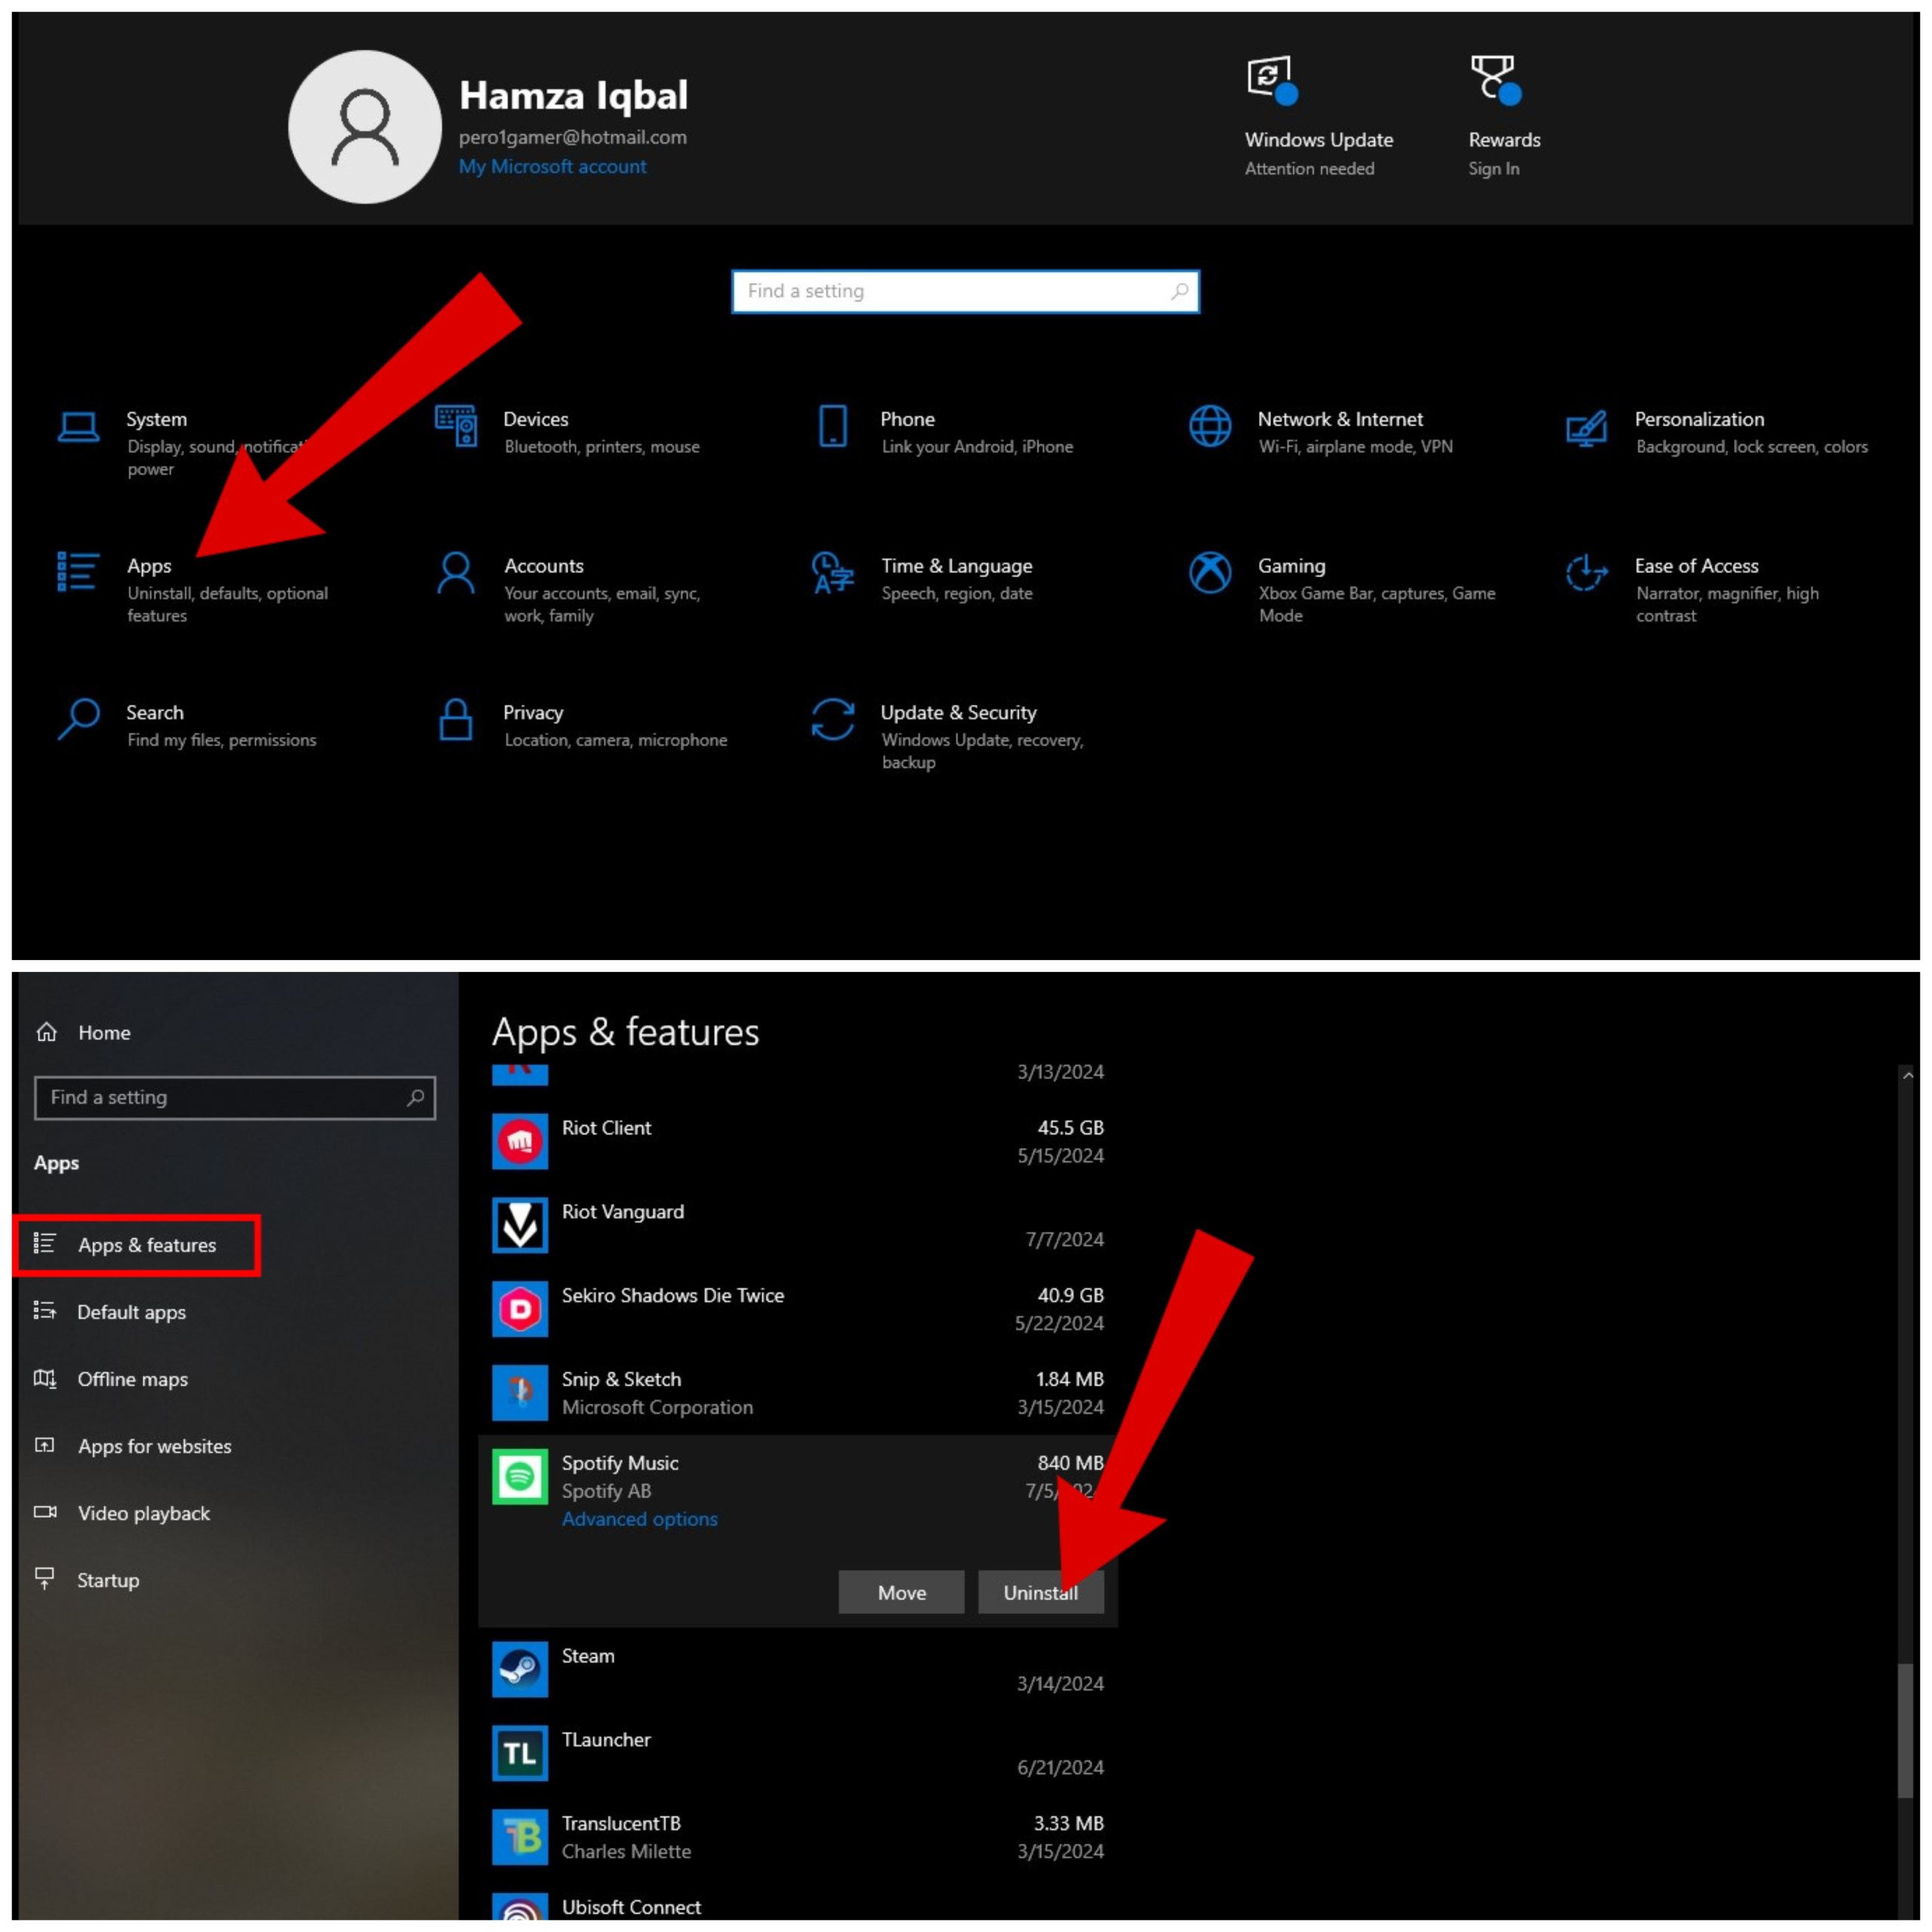1932x1932 pixels.
Task: Open the Update & Security icon
Action: pyautogui.click(x=833, y=720)
